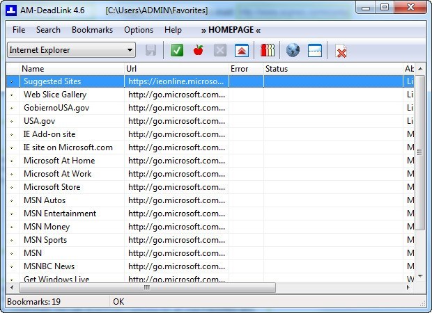
Task: Click the OK status bar text
Action: tap(118, 302)
